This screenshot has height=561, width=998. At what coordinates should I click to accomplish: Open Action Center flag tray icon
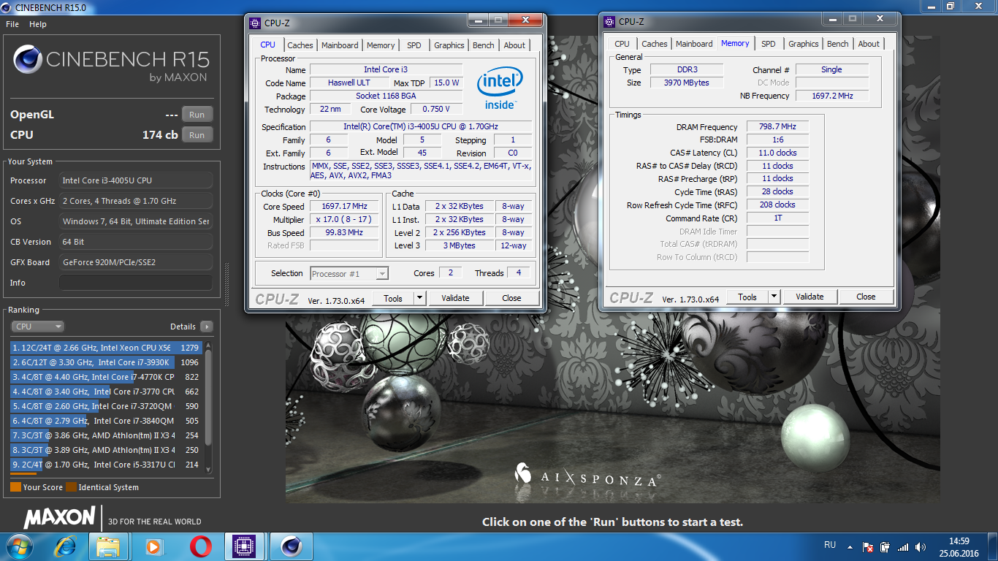(x=868, y=547)
